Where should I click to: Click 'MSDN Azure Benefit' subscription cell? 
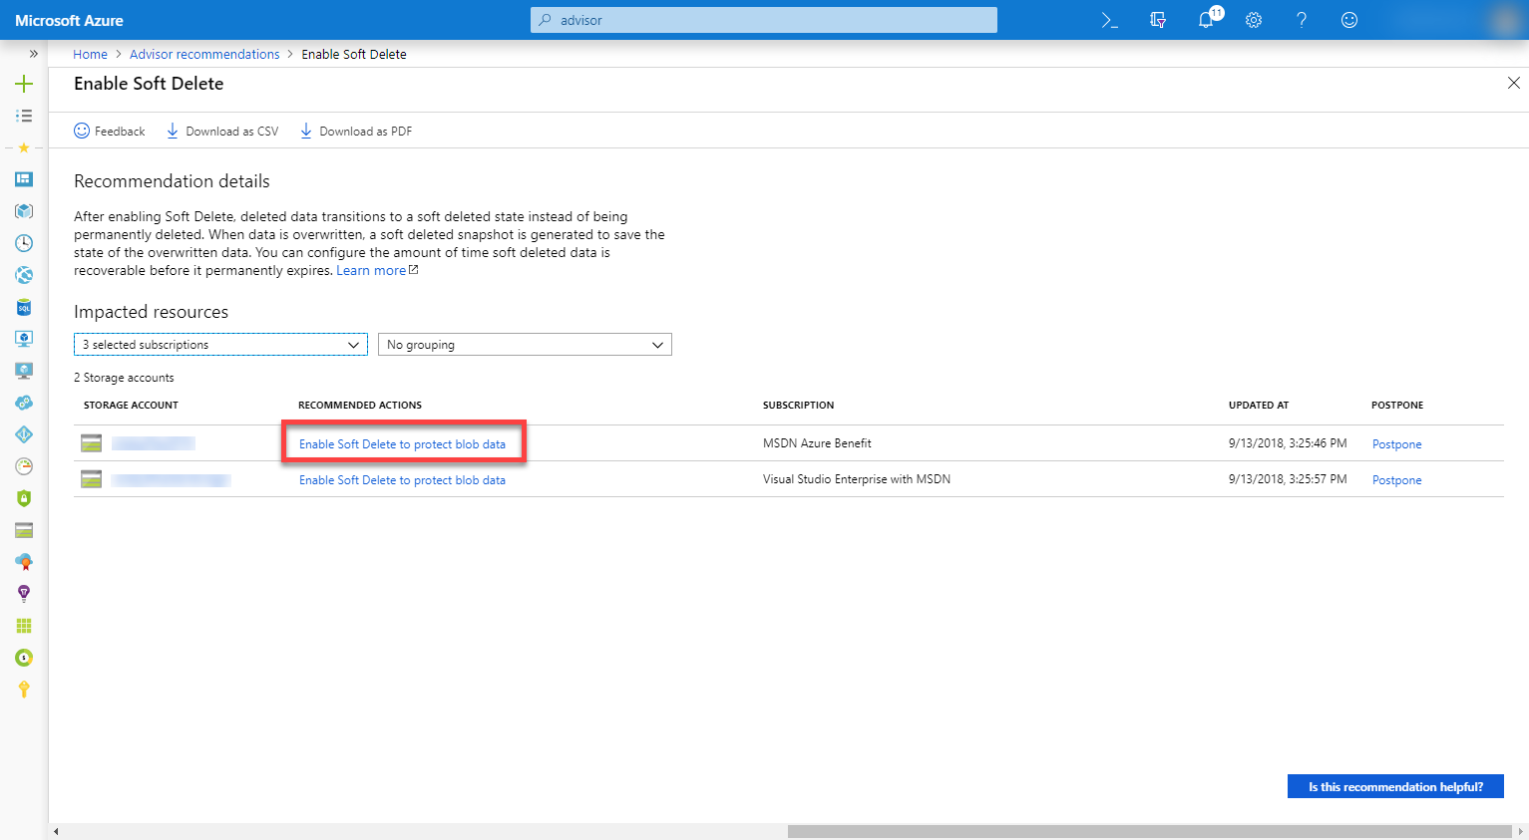click(x=817, y=443)
